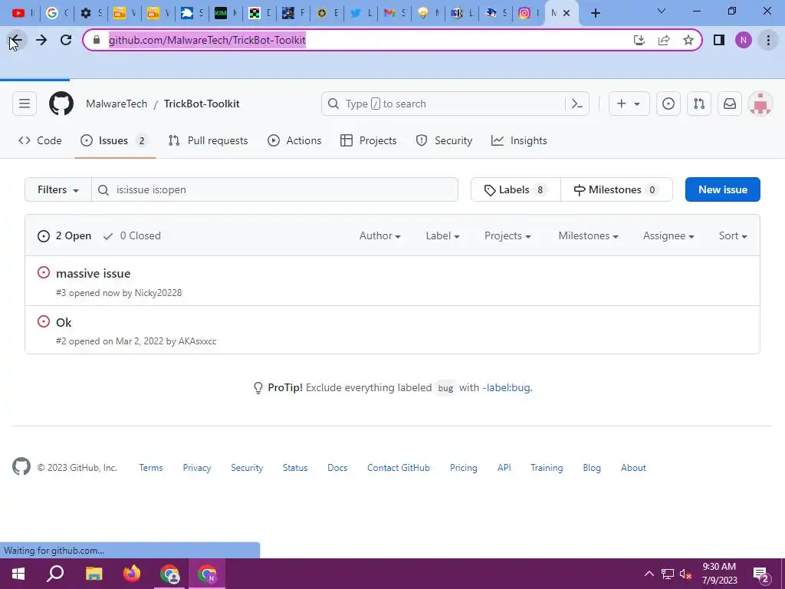The image size is (785, 589).
Task: Switch to the settings gear tab
Action: [90, 14]
